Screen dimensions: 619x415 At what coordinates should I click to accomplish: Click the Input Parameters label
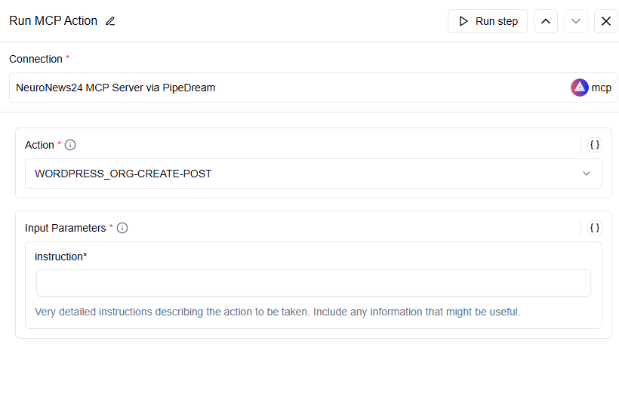click(x=65, y=228)
